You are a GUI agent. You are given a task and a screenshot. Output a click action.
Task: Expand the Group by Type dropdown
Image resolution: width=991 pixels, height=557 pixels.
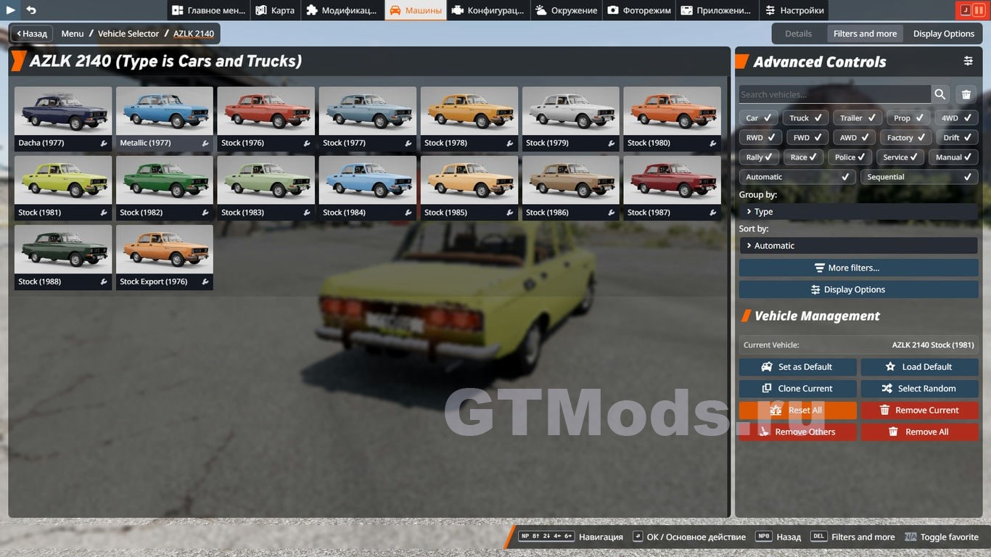coord(858,212)
